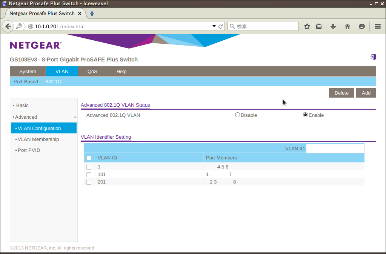Select the Enable radio button
The width and height of the screenshot is (386, 254).
[305, 115]
